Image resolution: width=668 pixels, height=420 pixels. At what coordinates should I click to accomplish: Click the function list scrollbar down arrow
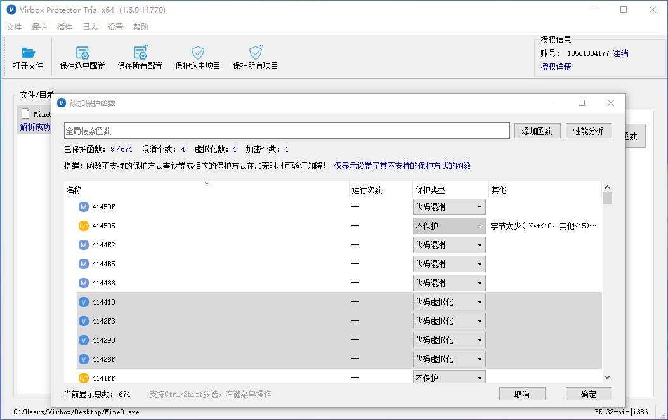coord(608,377)
